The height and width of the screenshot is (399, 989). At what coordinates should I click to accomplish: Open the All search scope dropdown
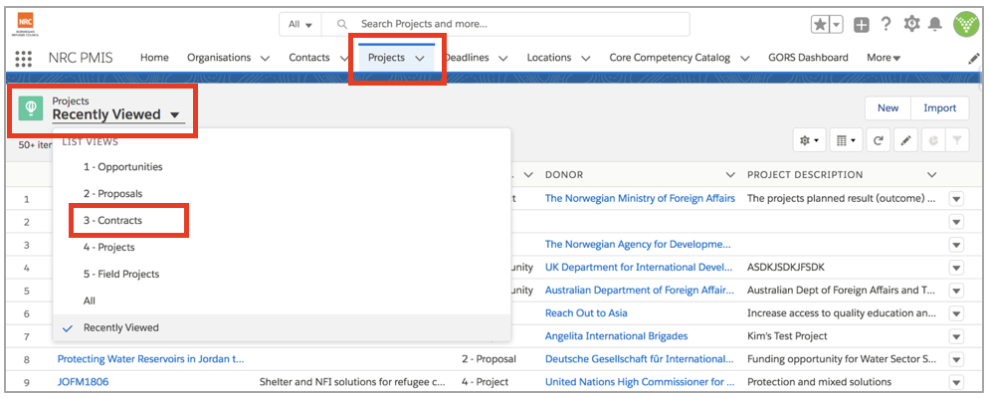[x=300, y=25]
